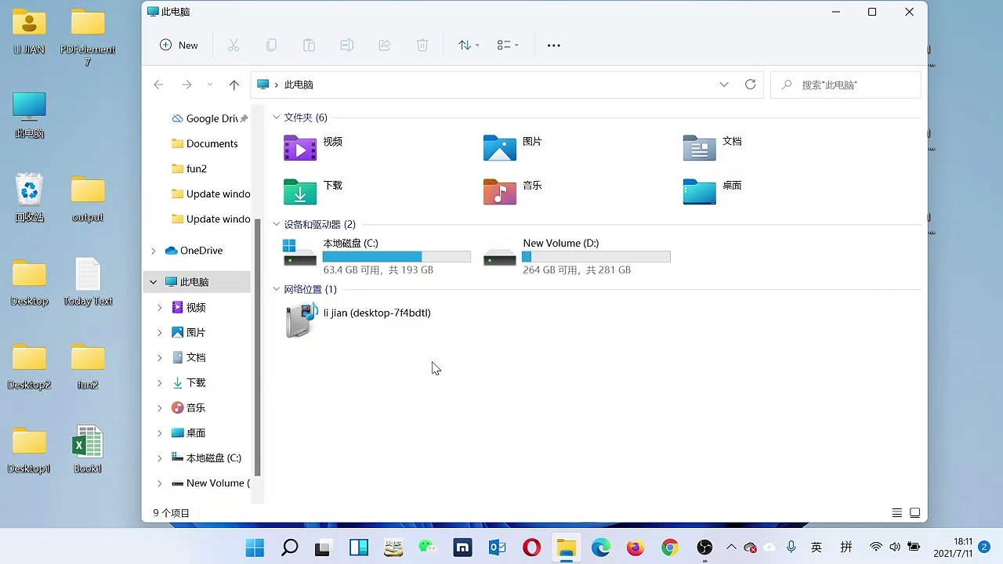Select the 视频 folder in main pane

pyautogui.click(x=313, y=147)
